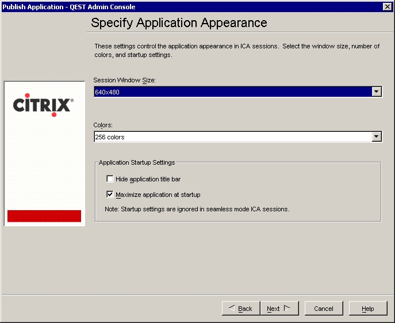
Task: Click the Citrix logo image
Action: [x=43, y=105]
